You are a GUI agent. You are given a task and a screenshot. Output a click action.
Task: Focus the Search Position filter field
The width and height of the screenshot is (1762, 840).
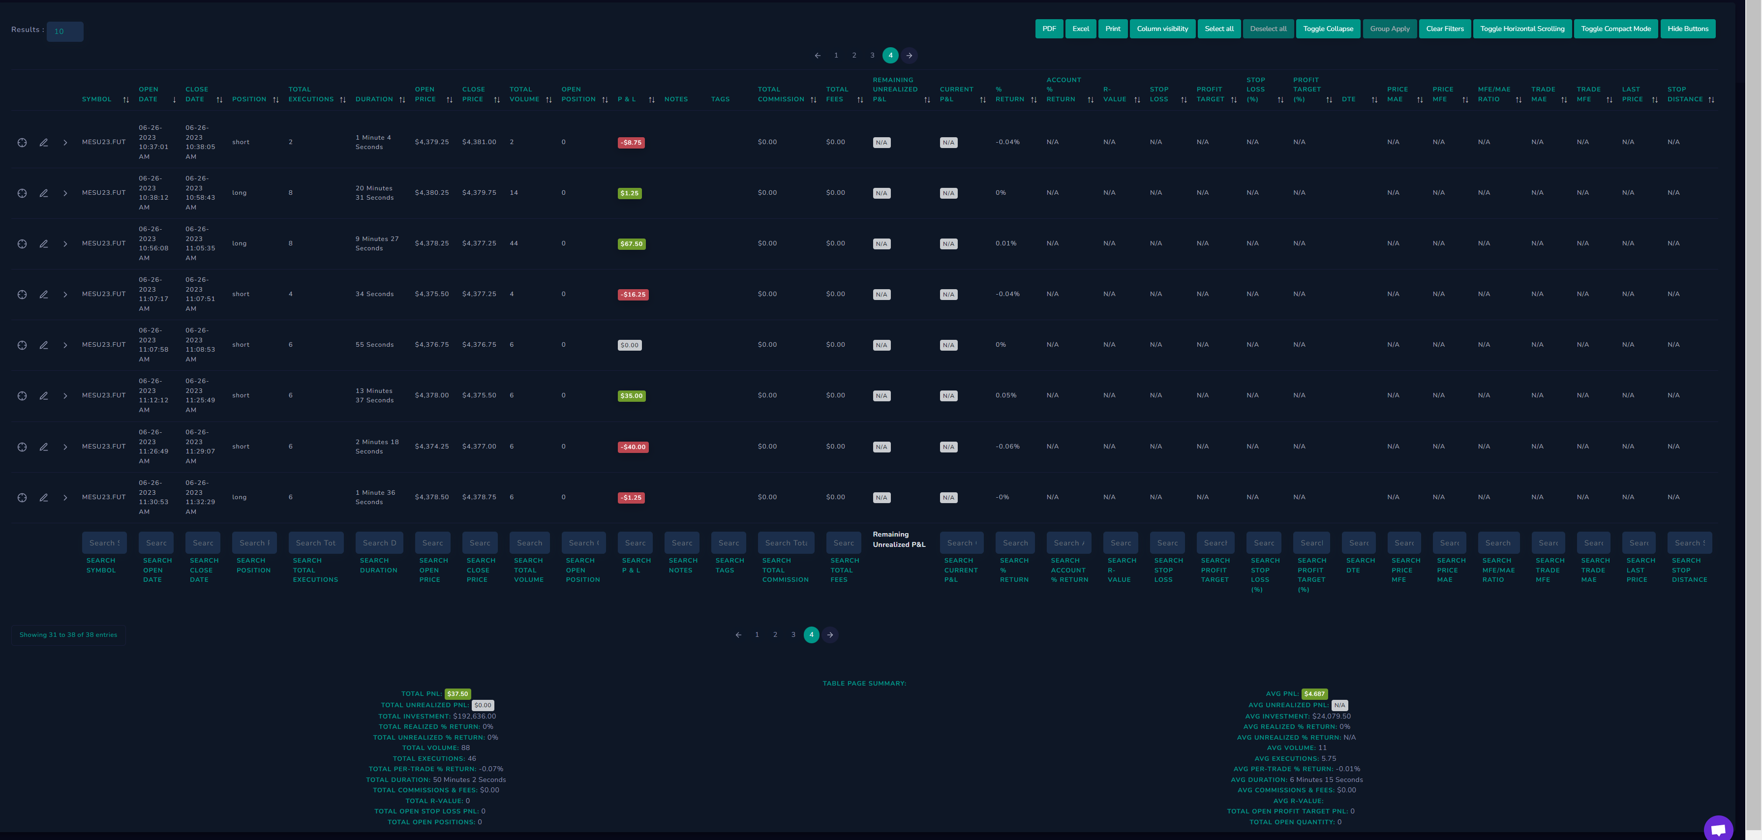254,543
